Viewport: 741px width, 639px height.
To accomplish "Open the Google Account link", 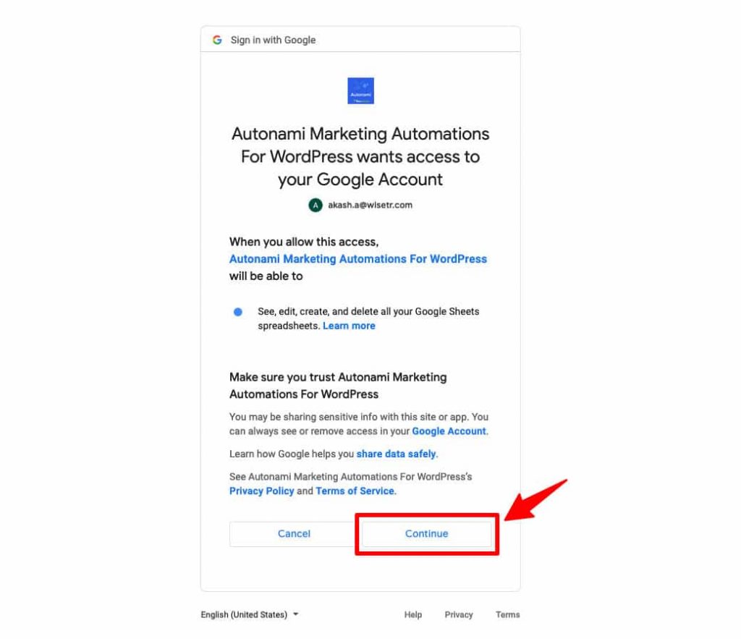I will pos(449,431).
